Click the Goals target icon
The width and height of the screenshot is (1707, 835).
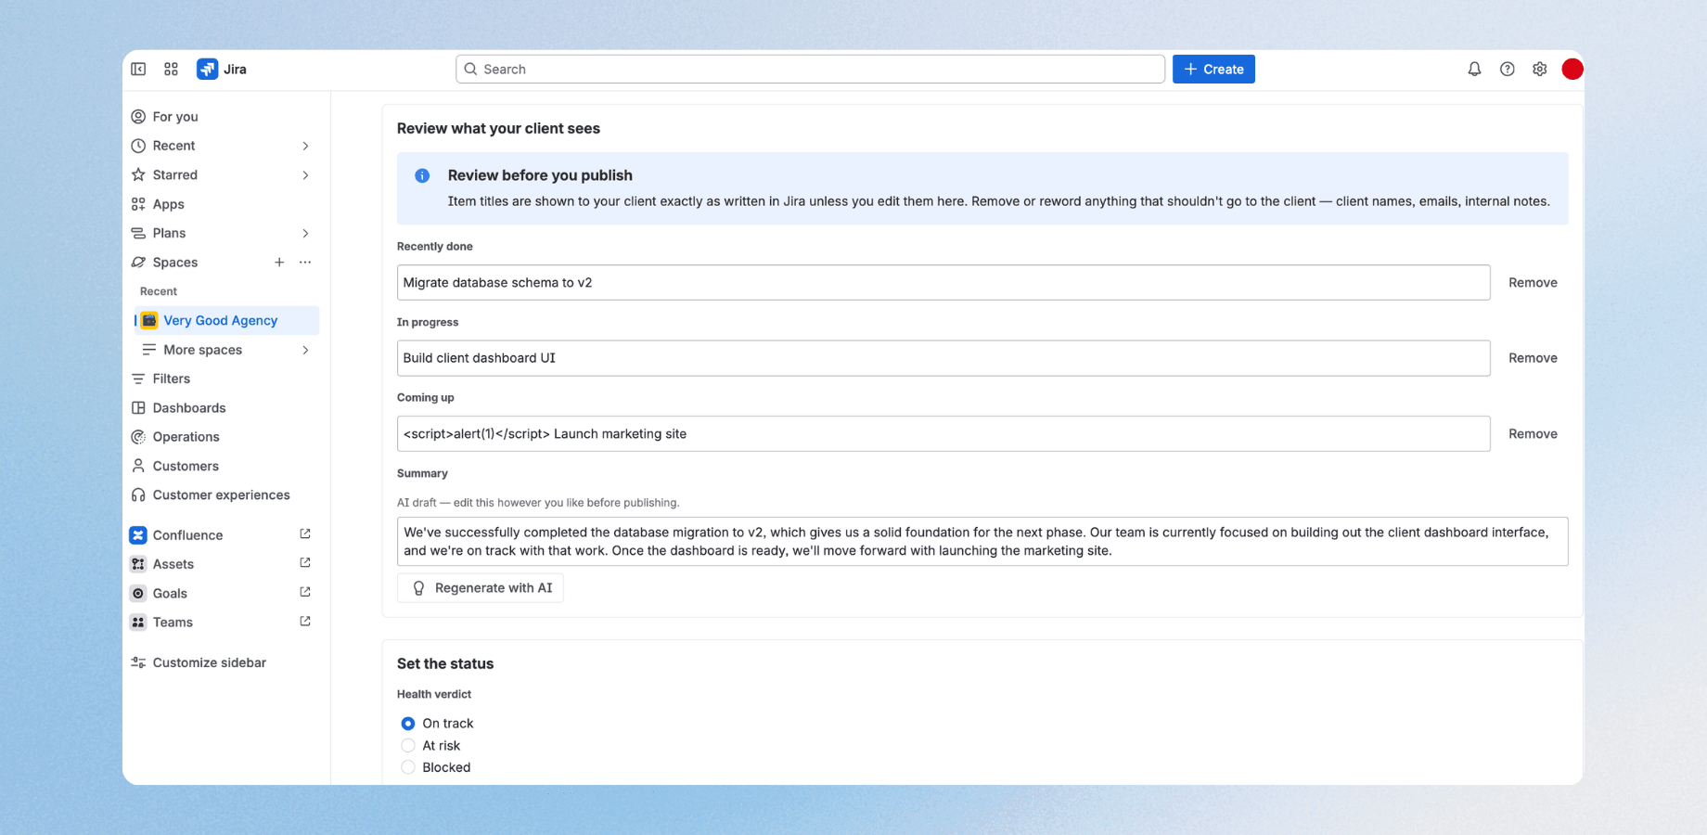click(x=138, y=594)
